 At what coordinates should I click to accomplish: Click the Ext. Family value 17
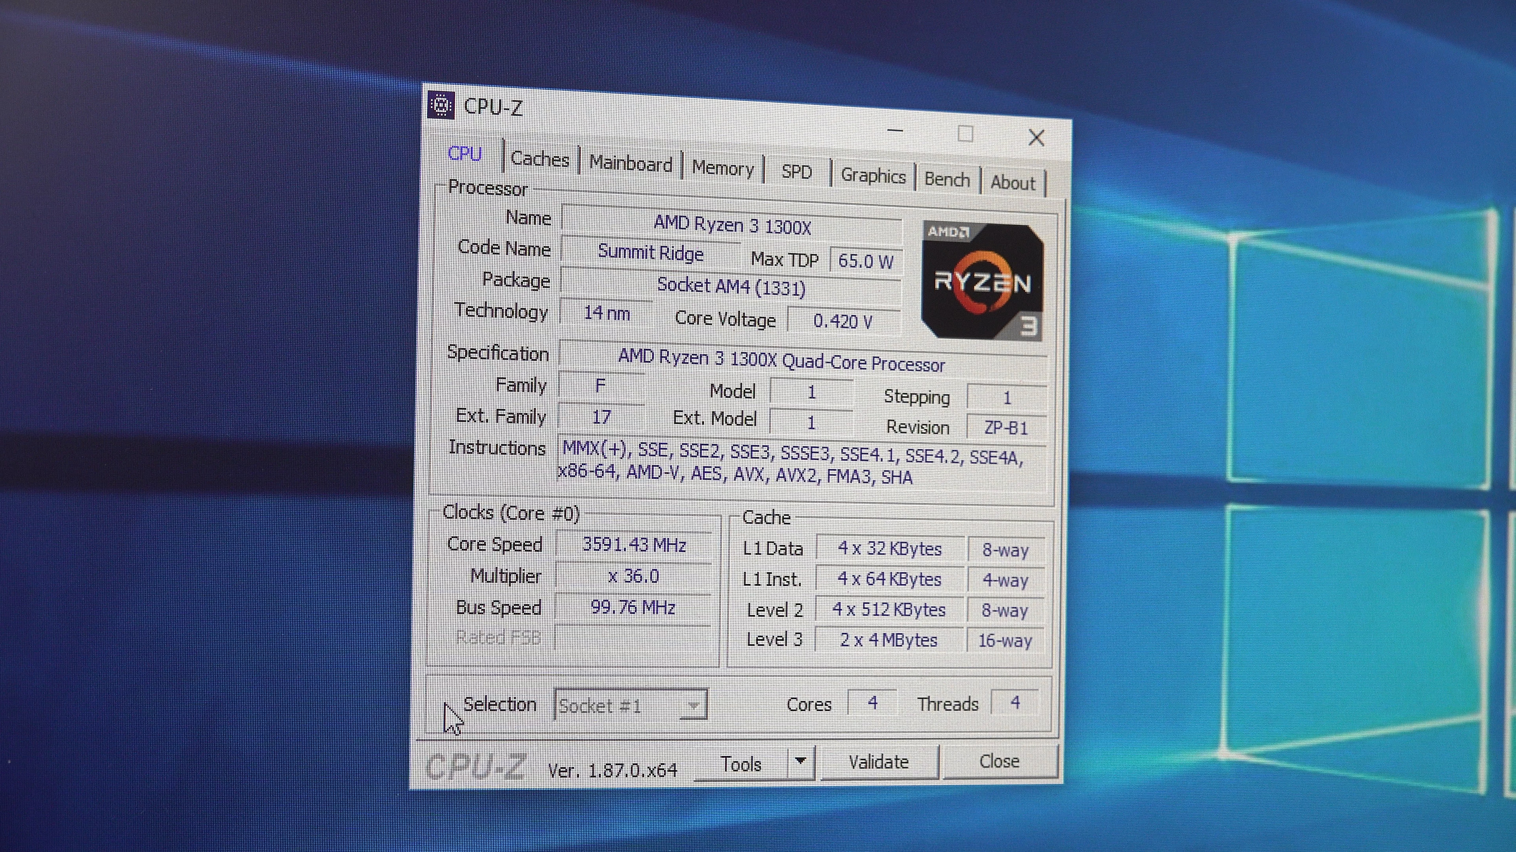tap(600, 417)
